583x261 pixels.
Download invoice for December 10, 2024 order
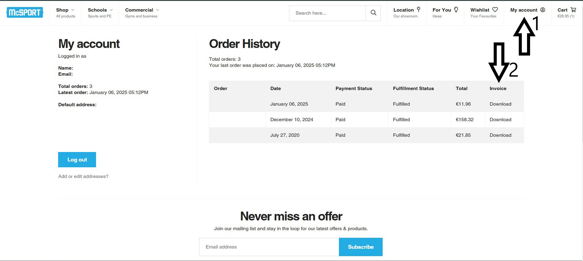pos(500,120)
